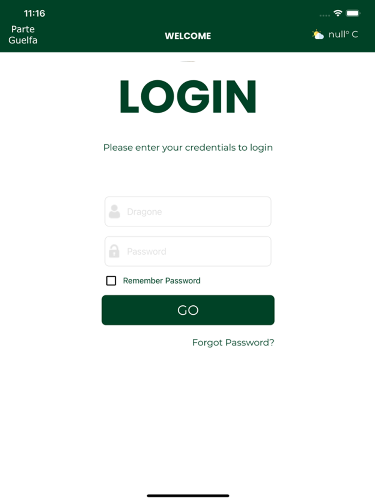Tap the 'Please enter your credentials' text
This screenshot has height=501, width=375.
click(188, 148)
